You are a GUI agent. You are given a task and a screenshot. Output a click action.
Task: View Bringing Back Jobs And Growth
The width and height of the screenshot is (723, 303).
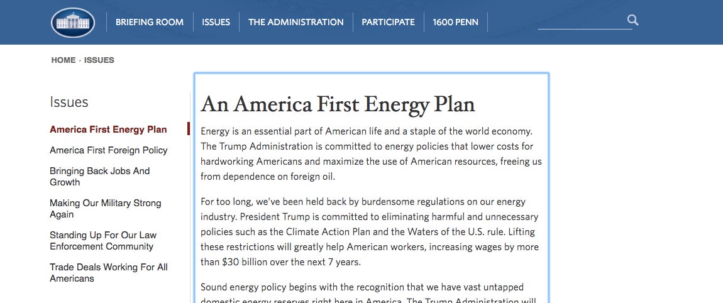[x=100, y=177]
